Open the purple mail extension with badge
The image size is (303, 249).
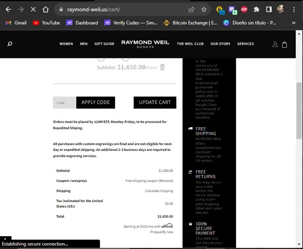point(232,10)
